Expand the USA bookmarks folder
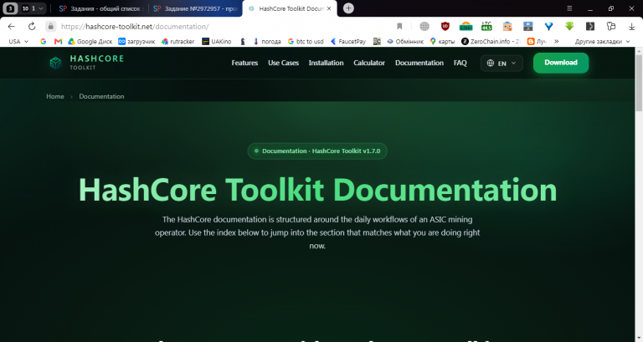Viewport: 643px width, 342px height. 18,41
